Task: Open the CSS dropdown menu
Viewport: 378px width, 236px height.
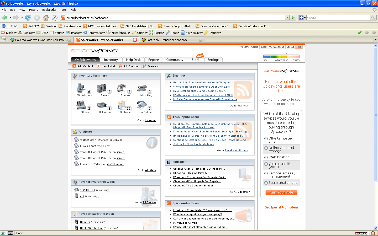Action: pos(43,33)
